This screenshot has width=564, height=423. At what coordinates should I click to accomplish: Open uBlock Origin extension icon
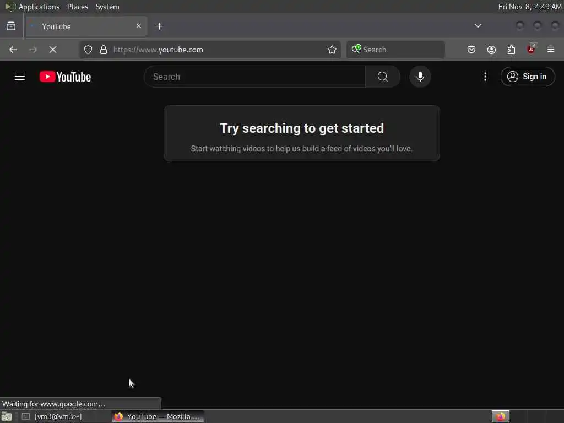click(x=531, y=49)
